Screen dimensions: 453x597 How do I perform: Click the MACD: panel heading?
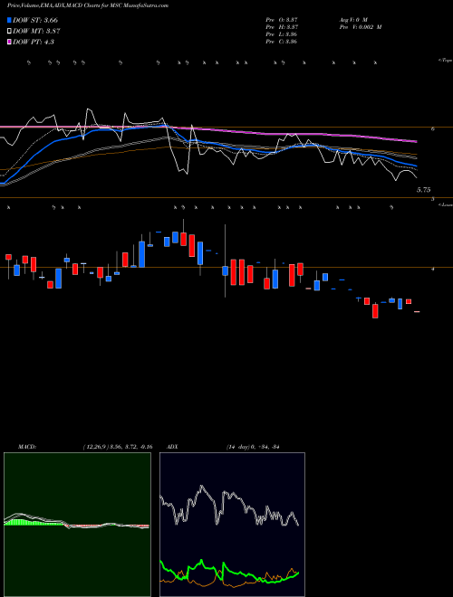27,447
